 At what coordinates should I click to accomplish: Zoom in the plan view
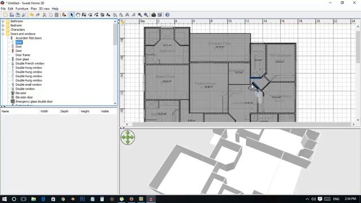[x=140, y=15]
